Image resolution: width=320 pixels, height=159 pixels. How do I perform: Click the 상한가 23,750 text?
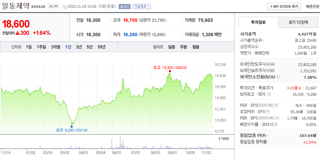pos(152,20)
